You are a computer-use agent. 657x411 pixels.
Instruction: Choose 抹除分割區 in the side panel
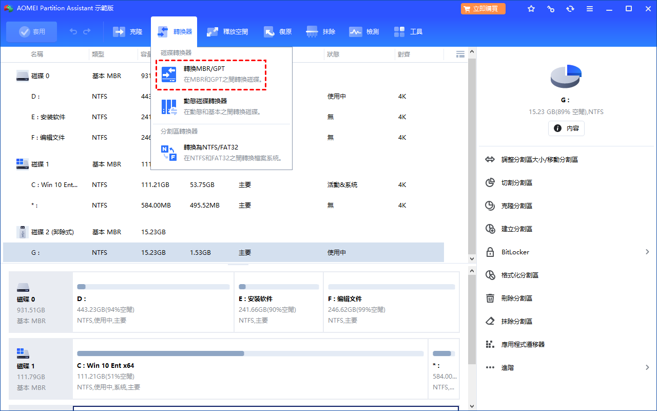[x=516, y=322]
